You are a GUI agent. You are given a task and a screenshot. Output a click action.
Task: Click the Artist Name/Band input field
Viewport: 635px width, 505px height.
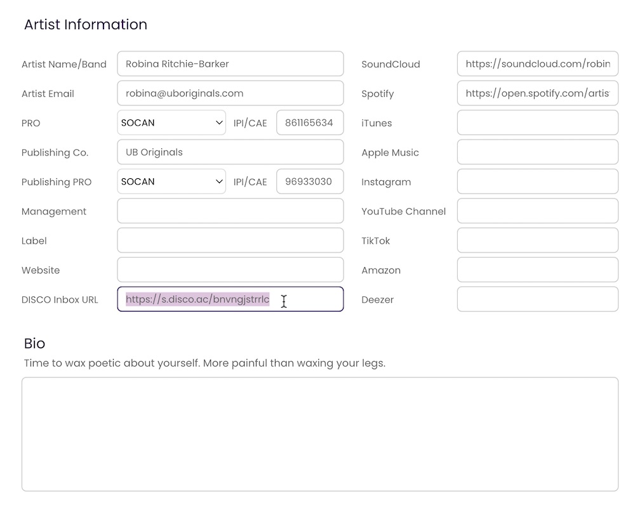pos(231,63)
